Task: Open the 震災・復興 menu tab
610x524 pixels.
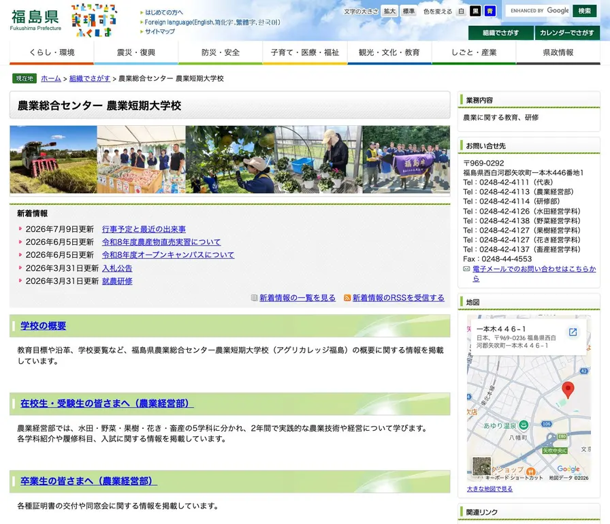Action: [x=136, y=52]
